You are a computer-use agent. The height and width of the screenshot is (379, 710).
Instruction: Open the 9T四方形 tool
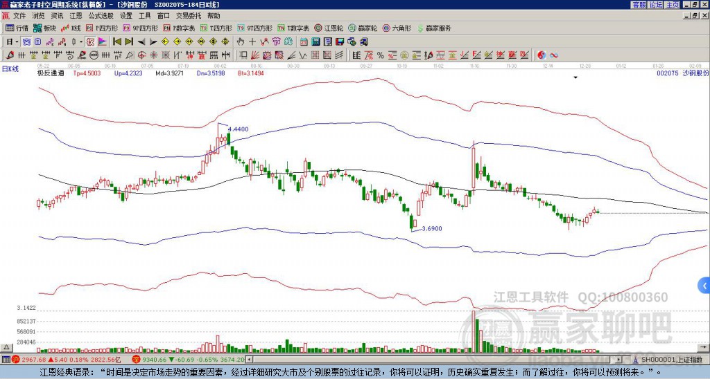click(255, 28)
